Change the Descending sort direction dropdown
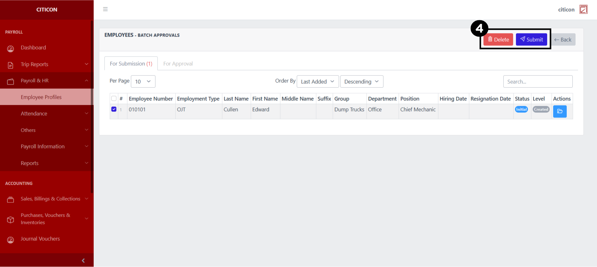Image resolution: width=597 pixels, height=267 pixels. click(361, 82)
